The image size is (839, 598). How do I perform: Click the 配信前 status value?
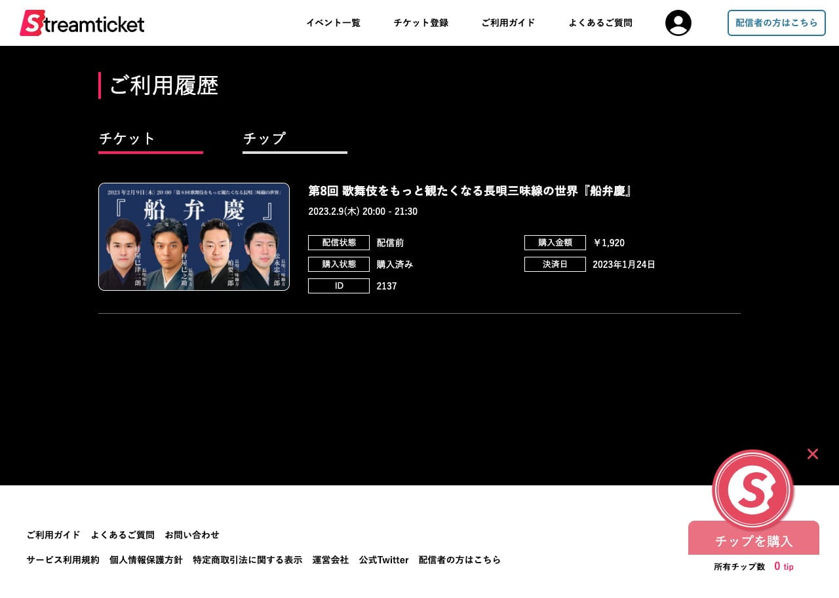pos(390,243)
